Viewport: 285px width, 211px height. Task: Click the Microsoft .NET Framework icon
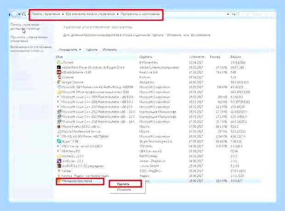point(59,87)
